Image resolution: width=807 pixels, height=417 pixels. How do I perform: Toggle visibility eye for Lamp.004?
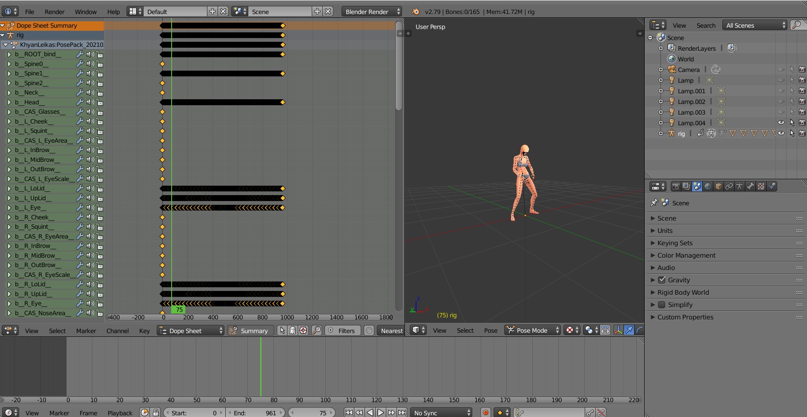[781, 123]
